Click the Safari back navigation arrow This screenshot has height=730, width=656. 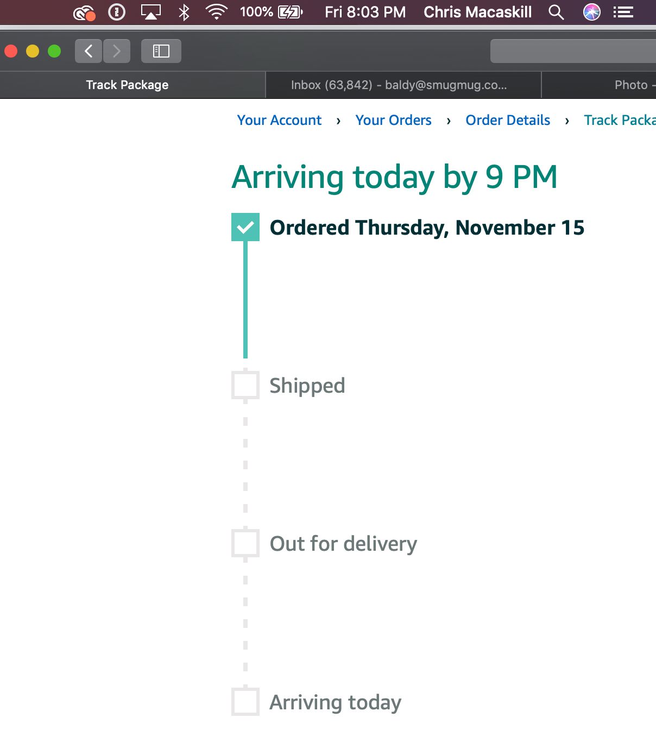(x=89, y=51)
